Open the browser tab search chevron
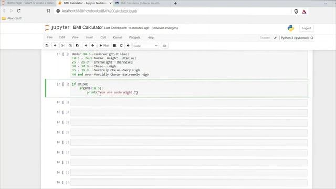The image size is (336, 189). point(325,3)
